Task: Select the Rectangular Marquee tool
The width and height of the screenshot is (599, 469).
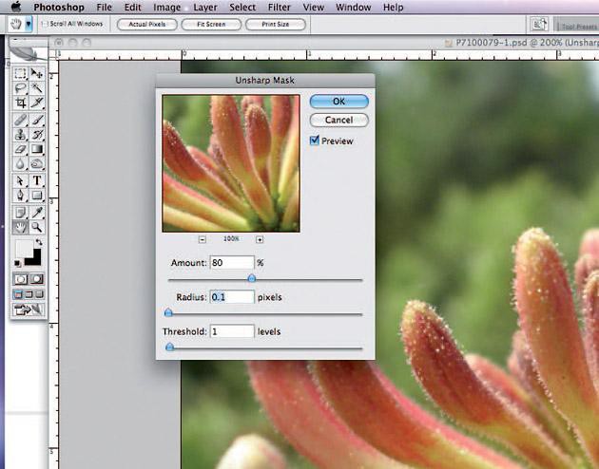Action: coord(20,73)
